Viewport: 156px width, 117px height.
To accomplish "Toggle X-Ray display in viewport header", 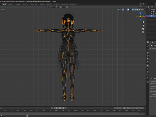I will pos(133,9).
